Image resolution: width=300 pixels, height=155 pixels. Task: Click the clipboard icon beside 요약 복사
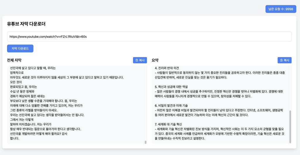282,60
